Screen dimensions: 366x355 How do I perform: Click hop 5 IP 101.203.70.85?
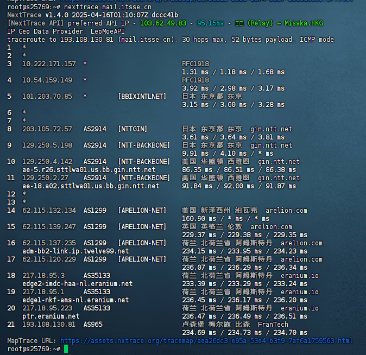[47, 97]
